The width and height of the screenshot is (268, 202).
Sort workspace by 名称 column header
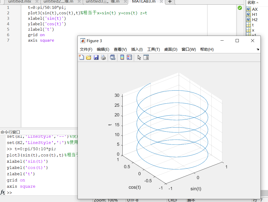coord(253,2)
